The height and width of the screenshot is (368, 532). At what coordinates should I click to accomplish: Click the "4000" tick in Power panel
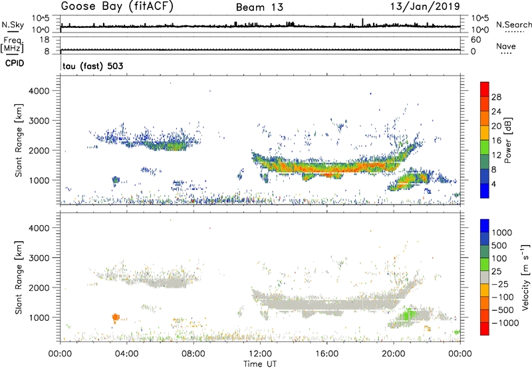pyautogui.click(x=39, y=91)
